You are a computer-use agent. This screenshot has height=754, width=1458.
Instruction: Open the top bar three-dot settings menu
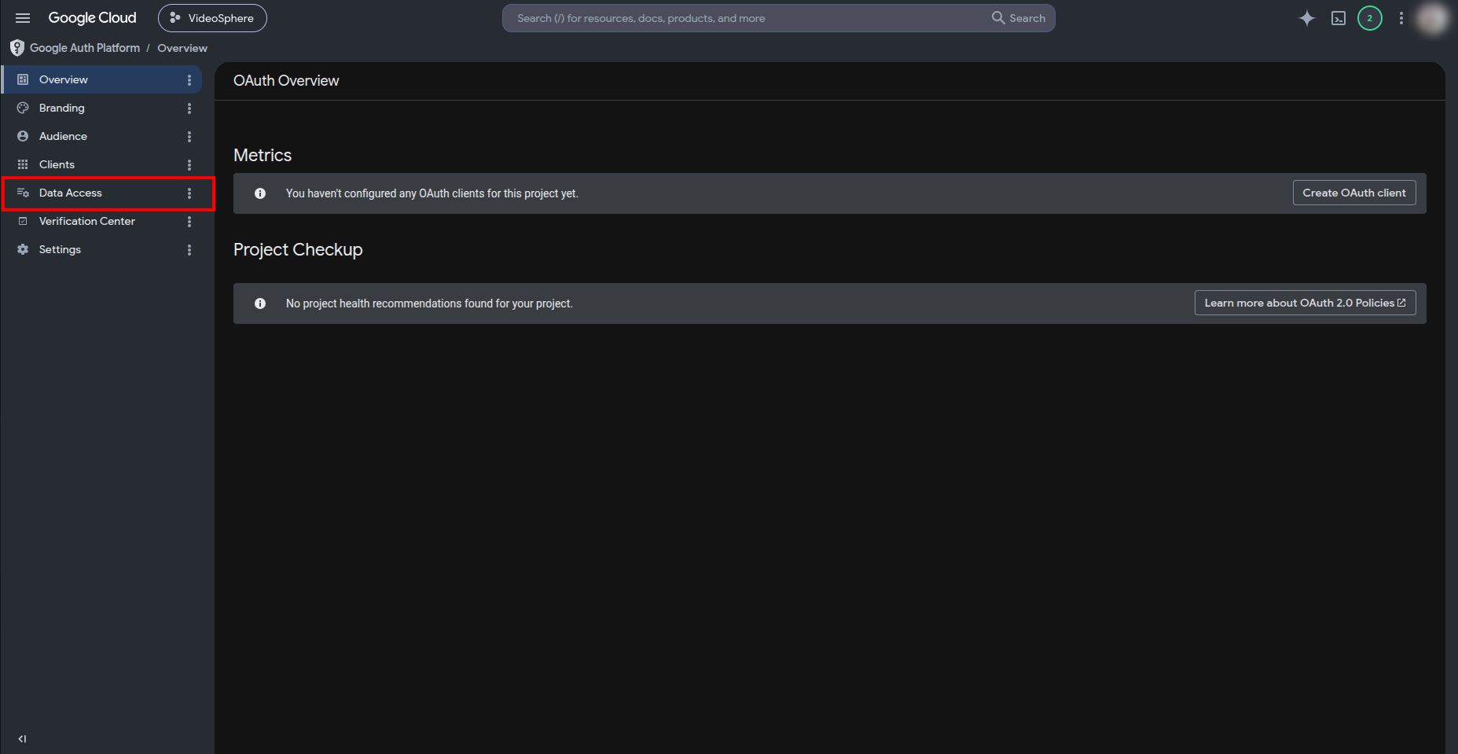coord(1401,18)
